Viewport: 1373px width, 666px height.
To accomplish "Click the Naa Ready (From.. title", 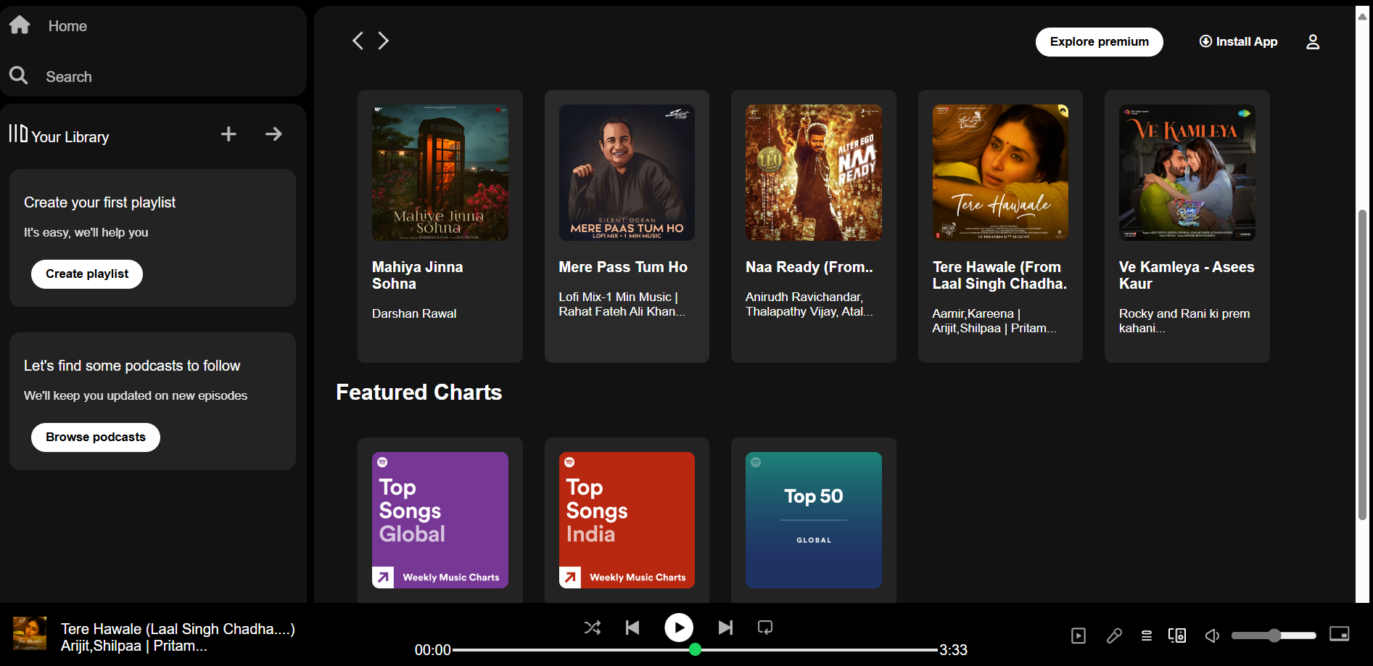I will tap(809, 267).
